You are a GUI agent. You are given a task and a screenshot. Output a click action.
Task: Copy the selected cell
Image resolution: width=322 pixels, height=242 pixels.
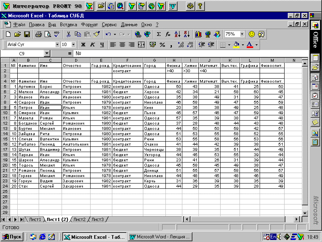(x=78, y=34)
